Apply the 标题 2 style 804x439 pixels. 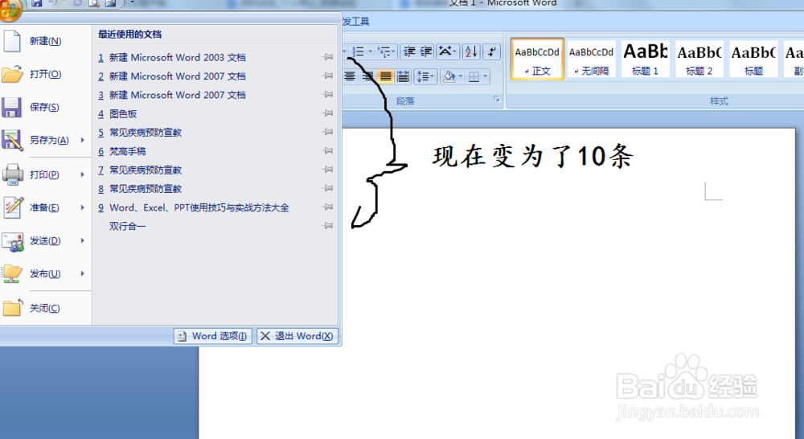699,59
